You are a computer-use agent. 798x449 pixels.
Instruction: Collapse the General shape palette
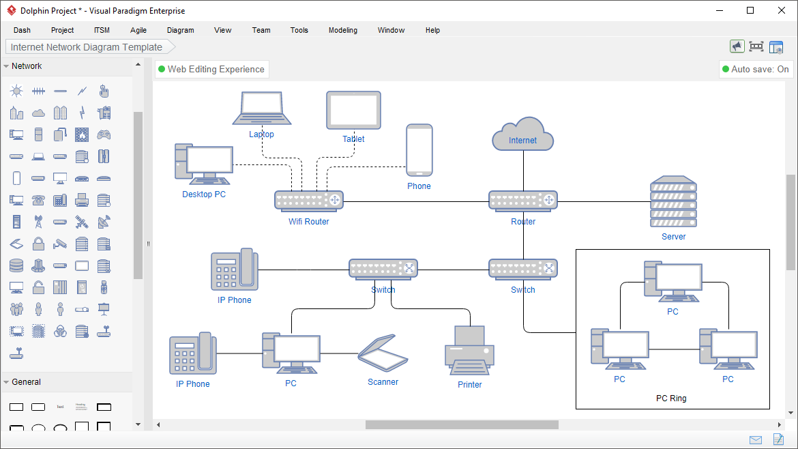[x=6, y=382]
